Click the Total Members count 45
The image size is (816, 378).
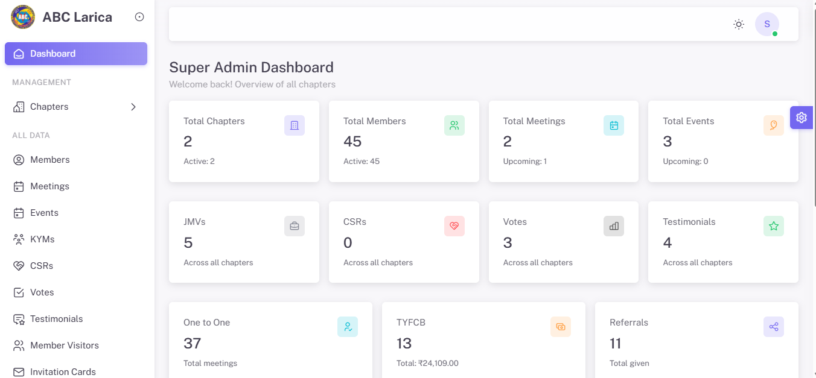[352, 142]
